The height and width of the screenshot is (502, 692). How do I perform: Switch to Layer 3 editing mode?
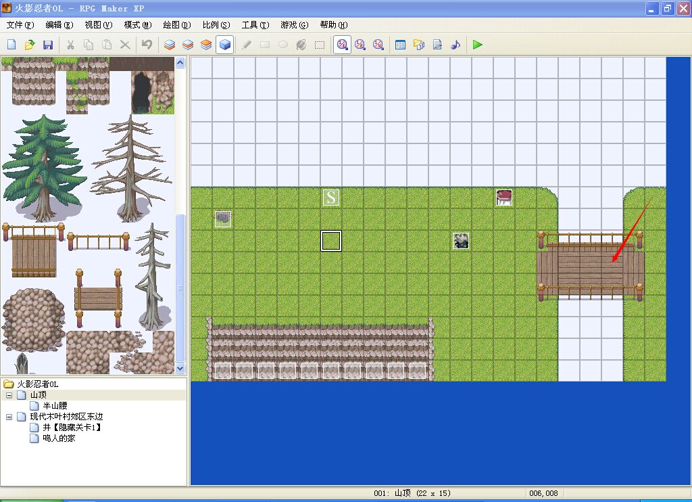tap(206, 45)
